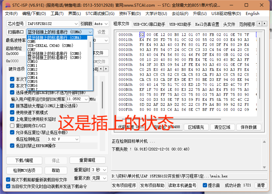Enable 复位脚用作I/O口 checkbox

pos(12,126)
